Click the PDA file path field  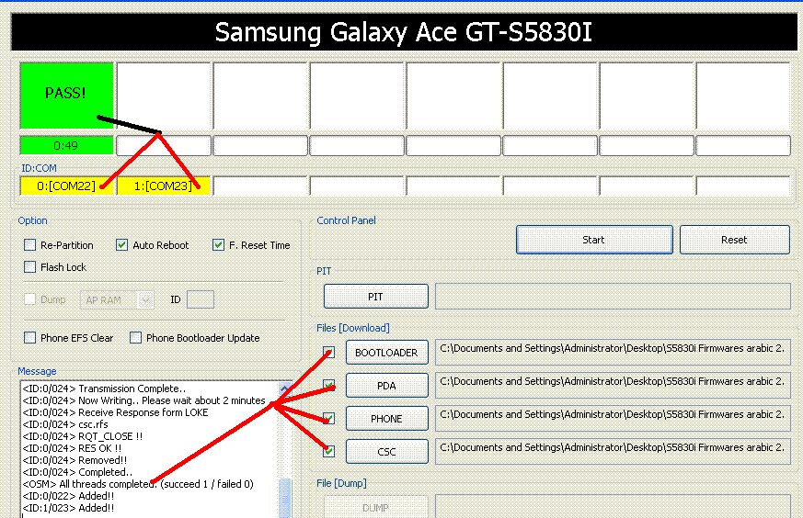tap(613, 385)
